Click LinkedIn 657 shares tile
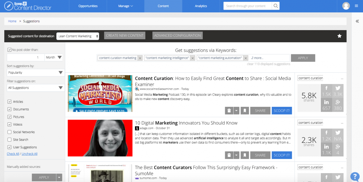 tap(326, 105)
